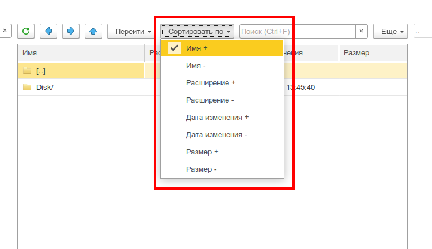This screenshot has width=432, height=249.
Task: Select the Disk/ folder row
Action: click(212, 87)
